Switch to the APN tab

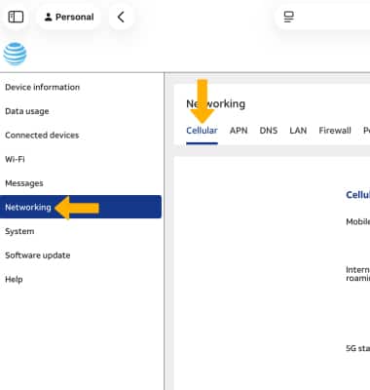(239, 131)
